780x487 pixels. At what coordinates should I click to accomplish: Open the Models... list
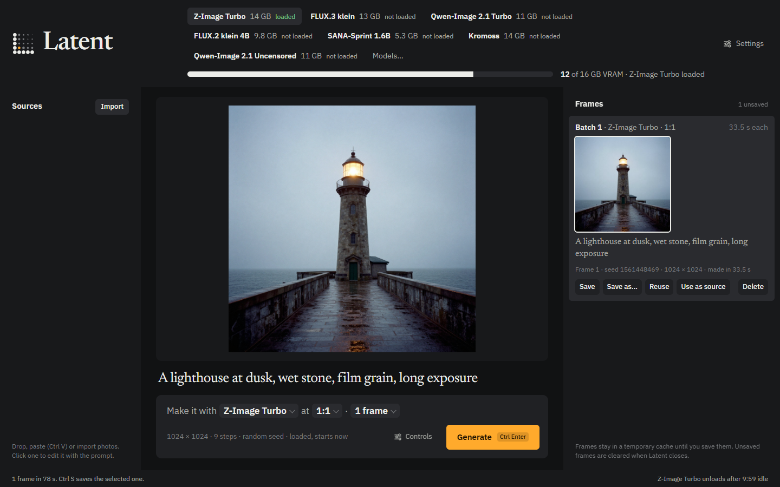[x=388, y=56]
